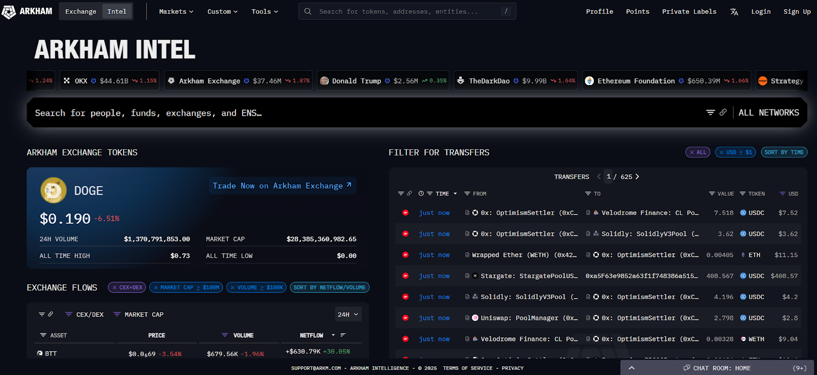The width and height of the screenshot is (817, 375).
Task: Click the Optimism chain icon in first transfer row
Action: click(405, 213)
